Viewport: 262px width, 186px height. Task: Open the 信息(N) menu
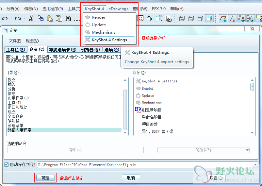click(31, 9)
